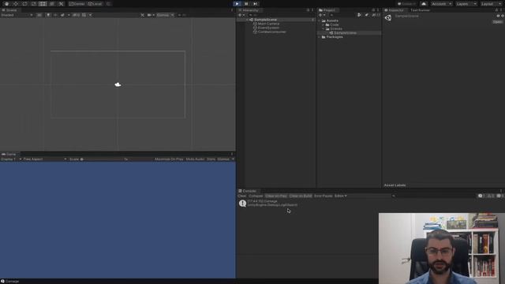The width and height of the screenshot is (505, 284).
Task: Open SampleScene row options menu in Hierarchy
Action: pos(312,20)
